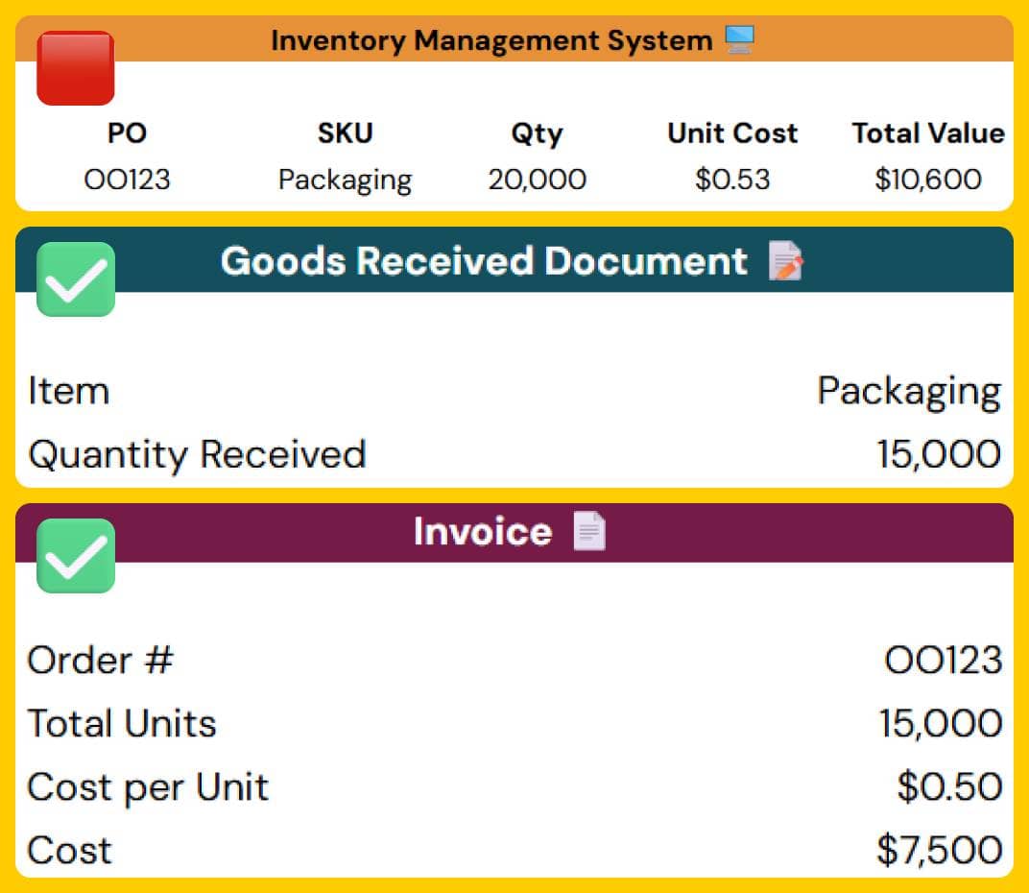Click the SKU column header
Screen dimensions: 1029x893
345,133
